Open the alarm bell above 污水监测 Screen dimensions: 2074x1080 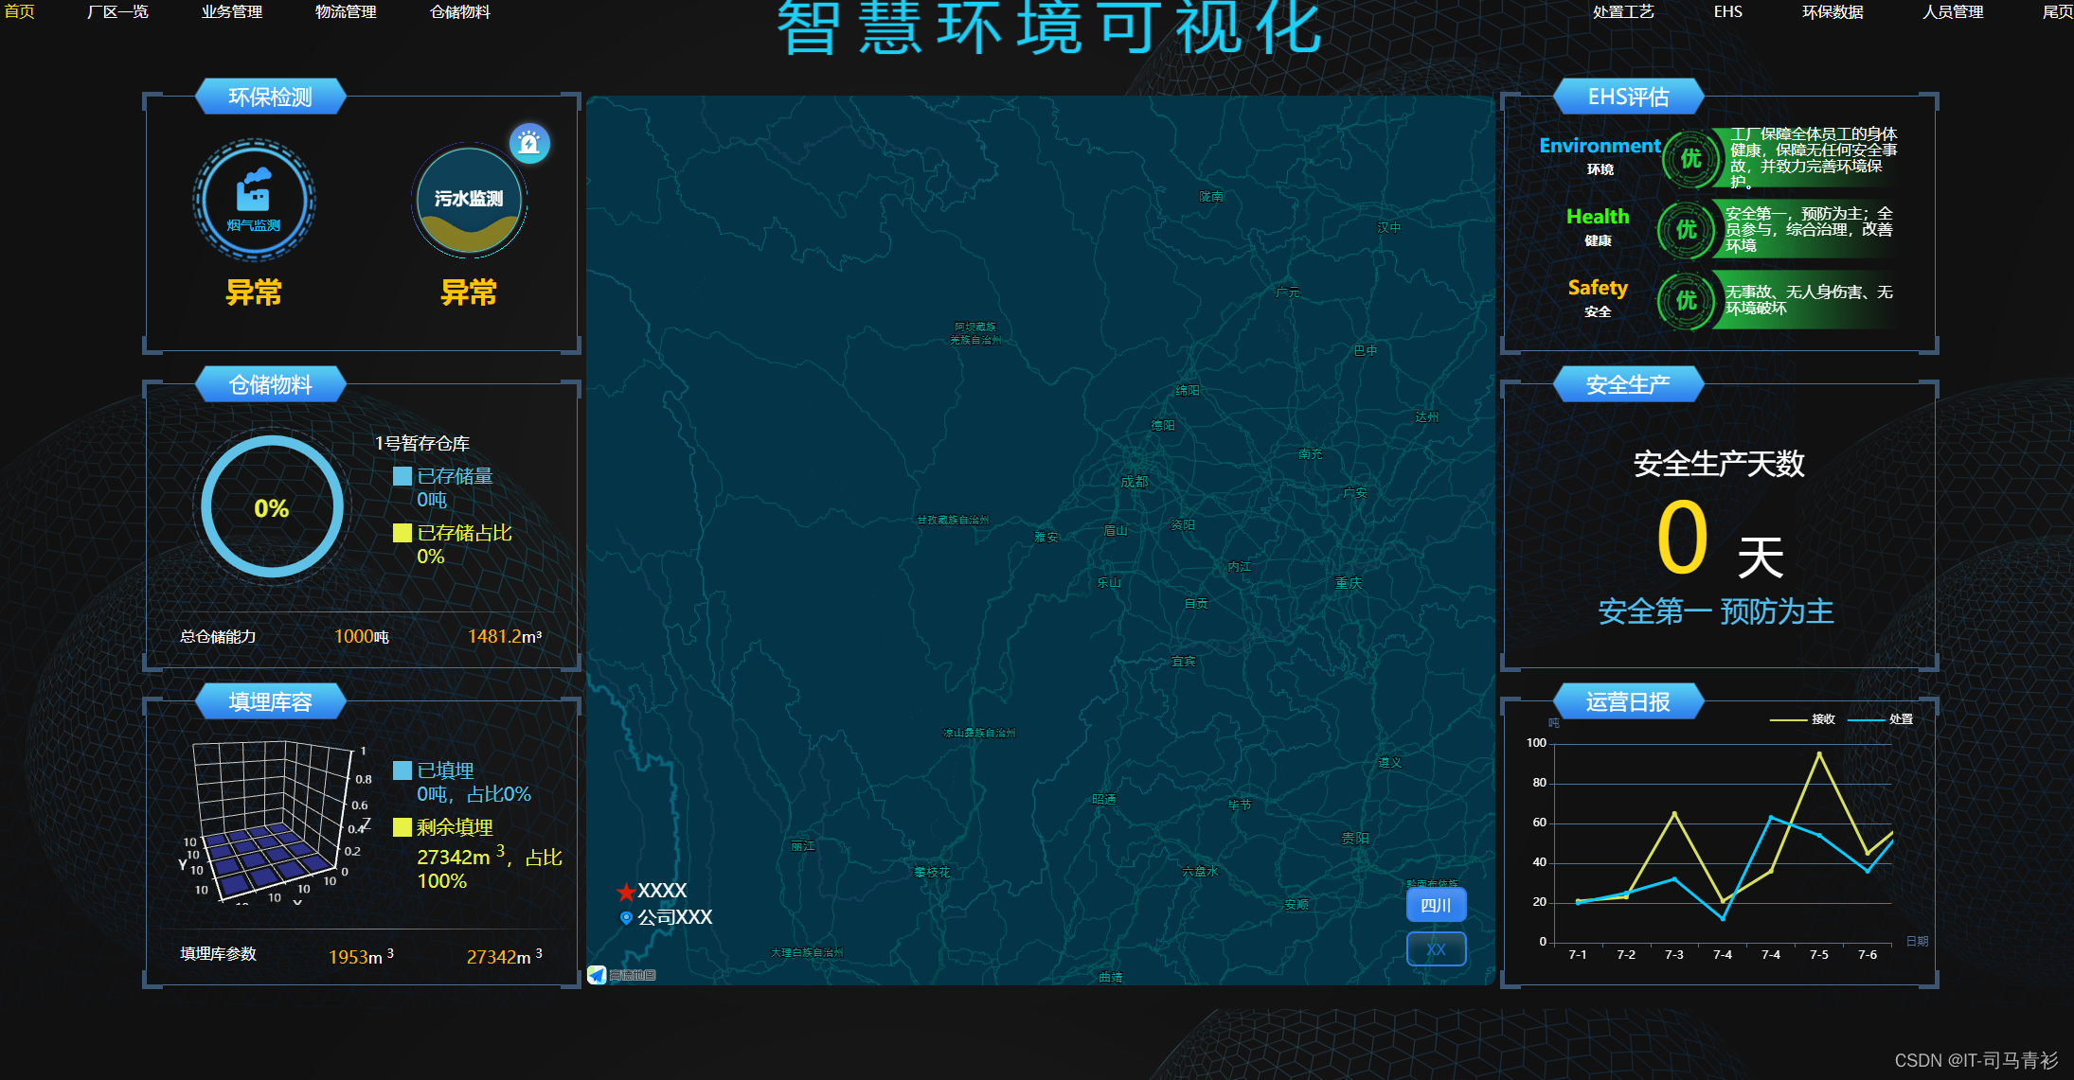529,142
